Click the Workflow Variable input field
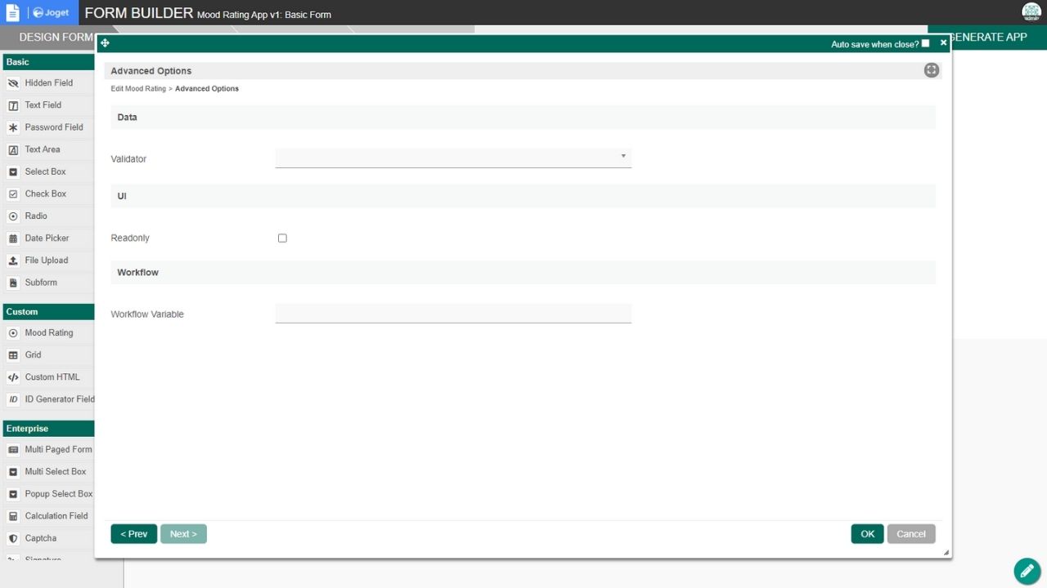This screenshot has width=1047, height=588. point(453,314)
